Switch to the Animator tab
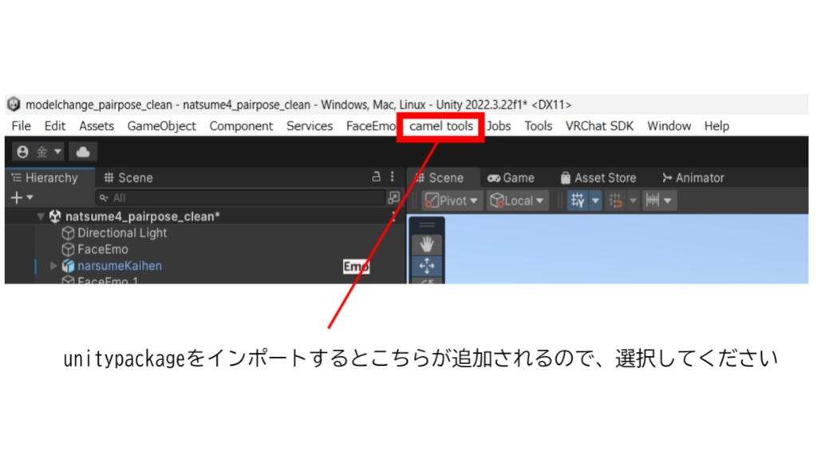Viewport: 817px width, 460px height. pyautogui.click(x=693, y=178)
